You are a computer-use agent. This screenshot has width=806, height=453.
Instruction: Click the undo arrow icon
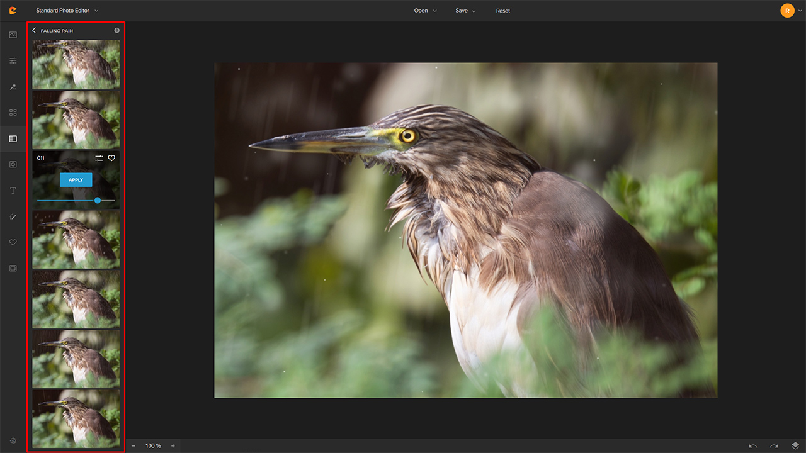point(752,445)
